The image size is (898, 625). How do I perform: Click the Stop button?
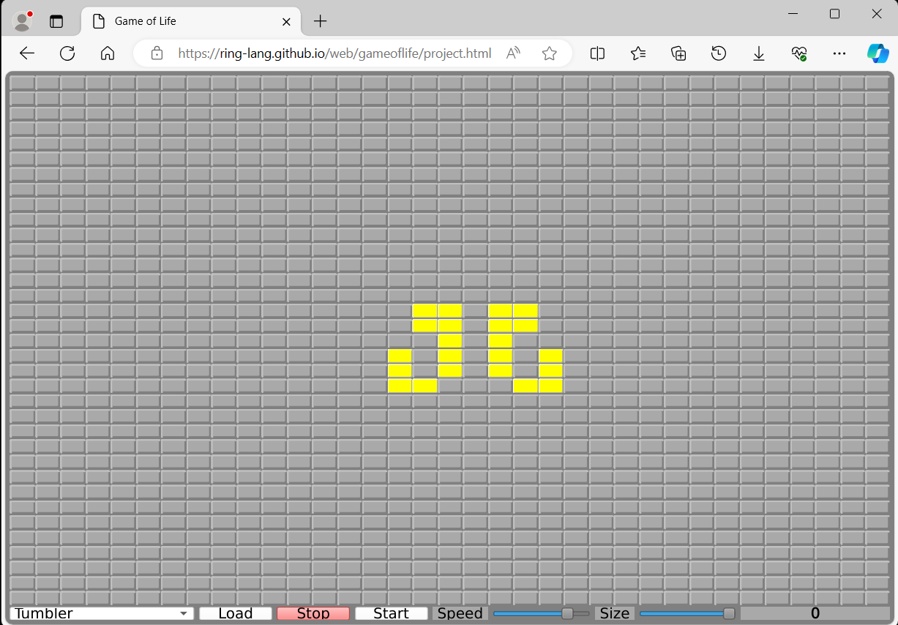pos(313,613)
